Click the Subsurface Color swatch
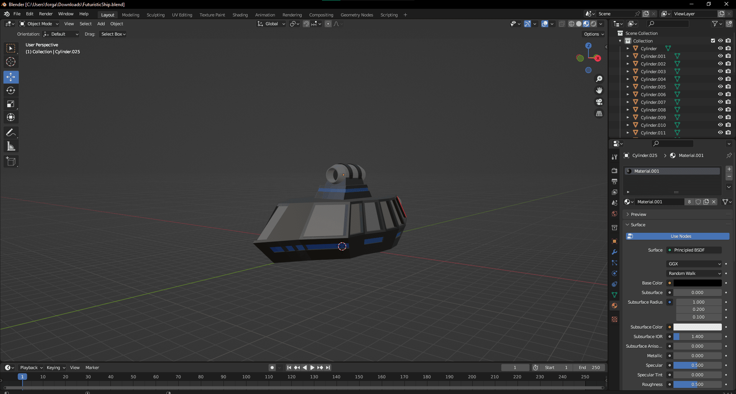Viewport: 736px width, 394px height. [697, 327]
